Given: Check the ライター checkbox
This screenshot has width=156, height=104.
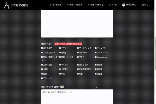Looking at the screenshot, I should pos(60,65).
